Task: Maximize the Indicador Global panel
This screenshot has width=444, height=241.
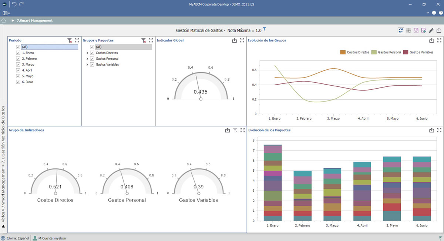Action: [x=242, y=40]
